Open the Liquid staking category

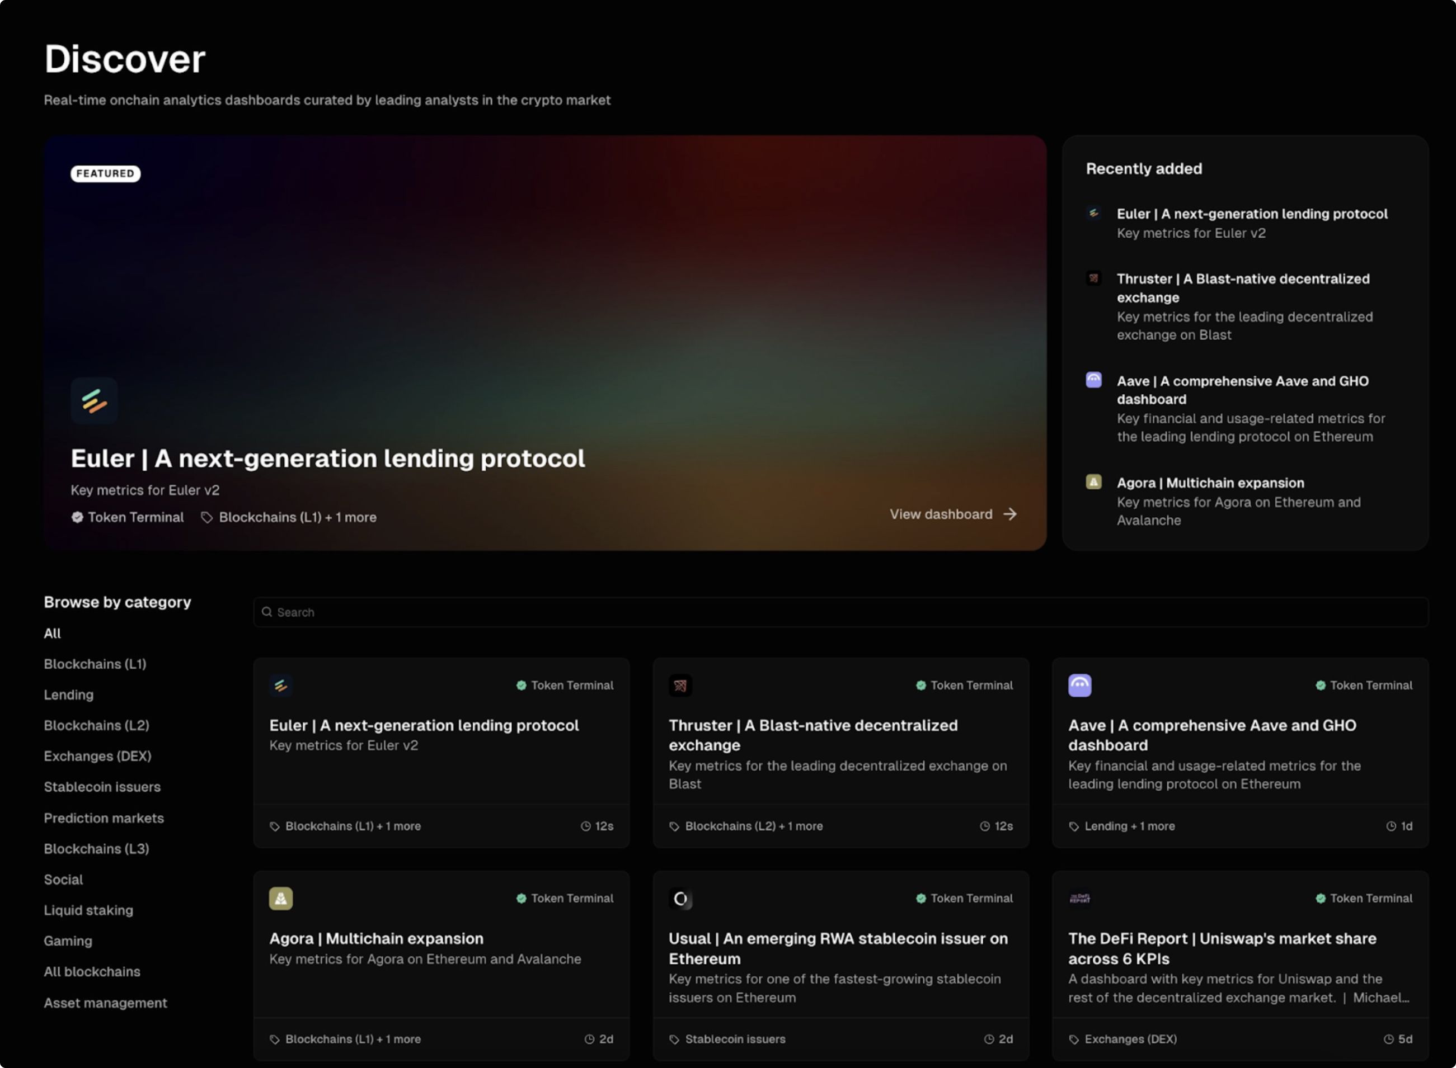pyautogui.click(x=88, y=911)
